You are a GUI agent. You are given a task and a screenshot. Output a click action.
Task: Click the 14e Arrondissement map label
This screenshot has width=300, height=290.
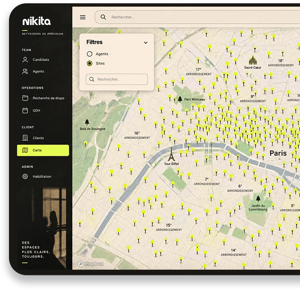point(234,252)
